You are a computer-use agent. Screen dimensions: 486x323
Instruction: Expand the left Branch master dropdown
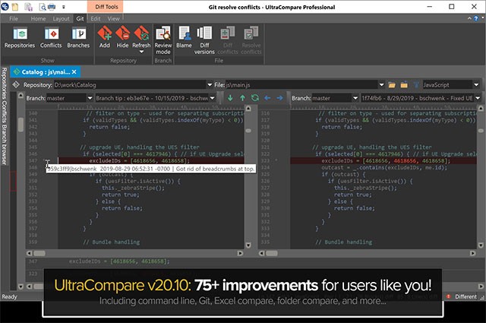point(88,98)
